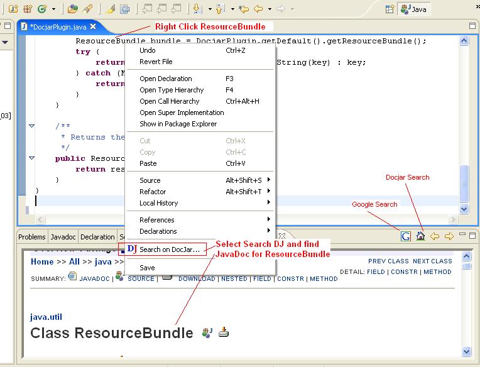Open the DOWNLOAD summary link
Image resolution: width=480 pixels, height=367 pixels.
click(197, 279)
